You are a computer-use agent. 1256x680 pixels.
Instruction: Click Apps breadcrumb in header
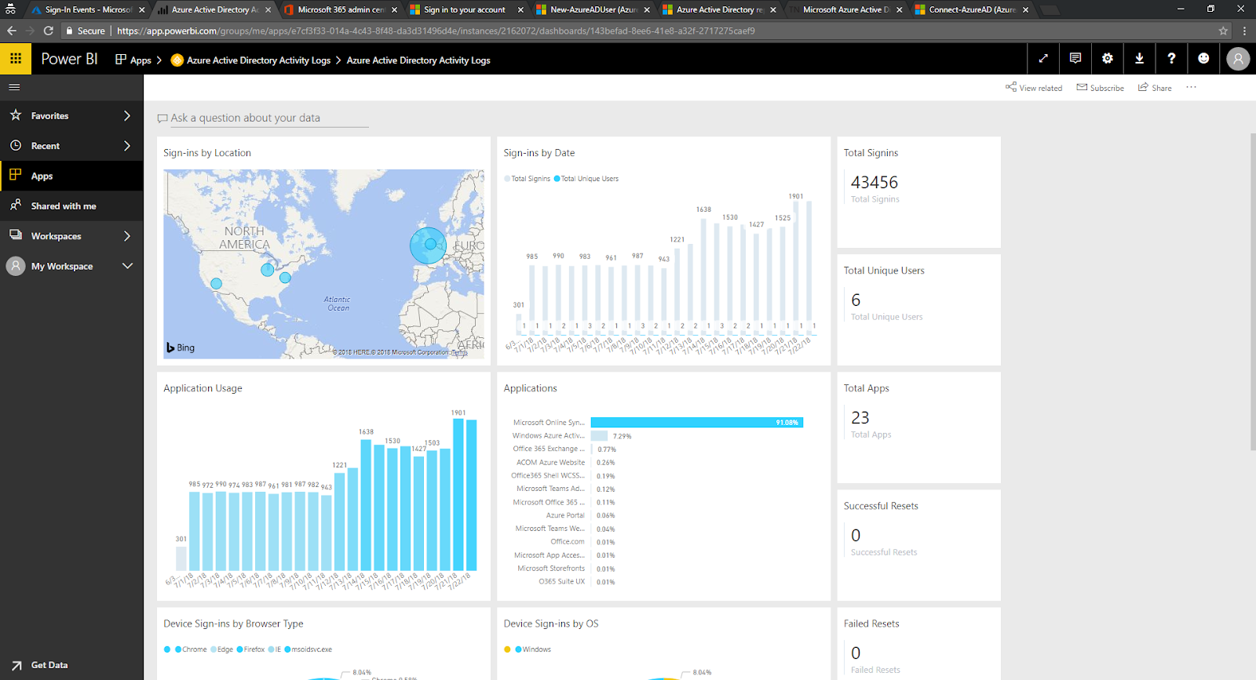click(x=133, y=60)
